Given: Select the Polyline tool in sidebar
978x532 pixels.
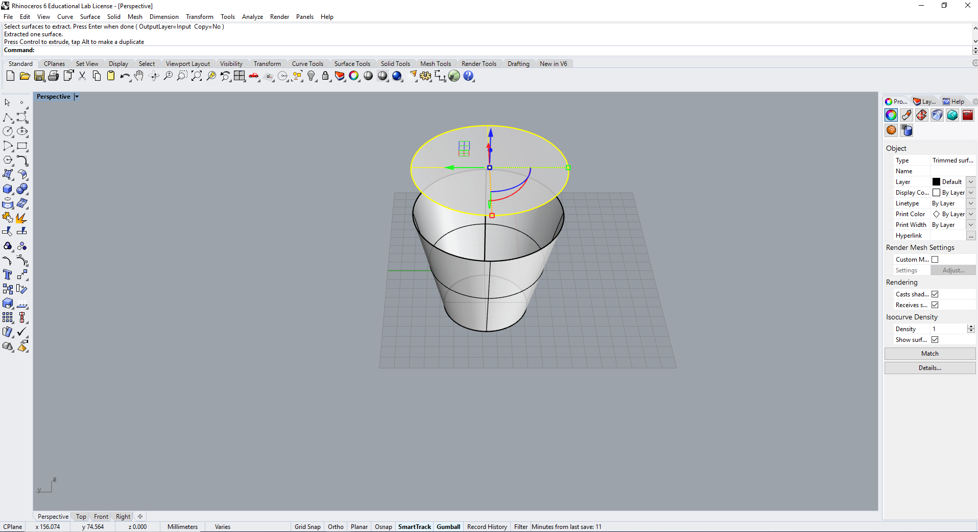Looking at the screenshot, I should (8, 118).
